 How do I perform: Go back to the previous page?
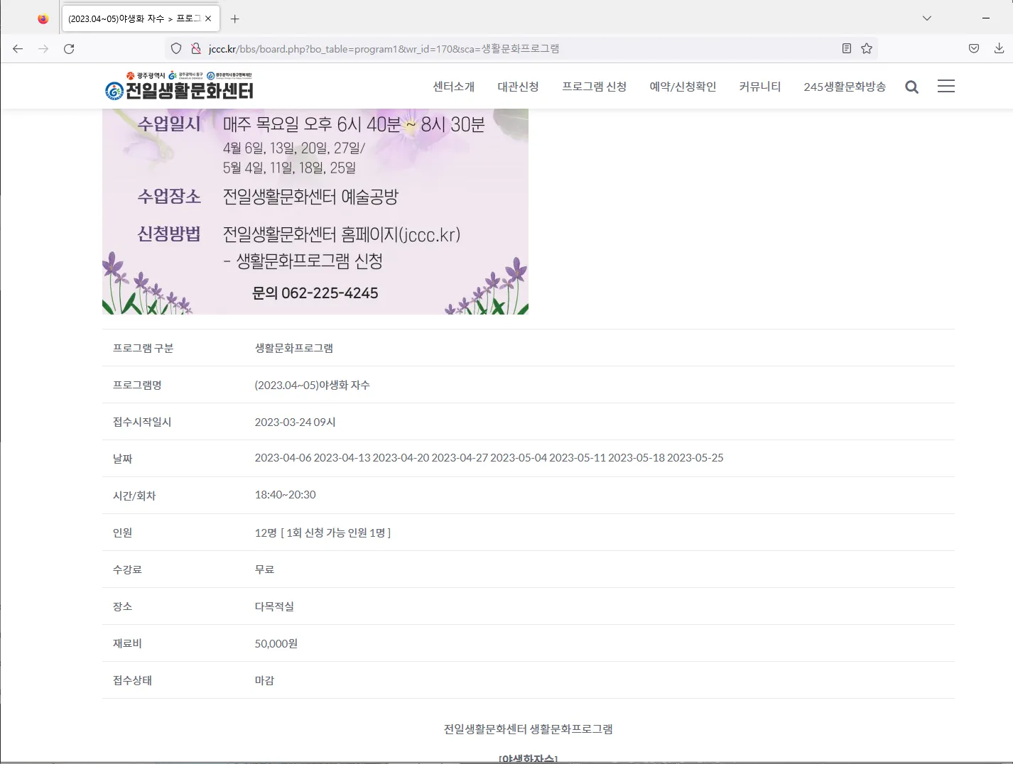click(x=18, y=48)
